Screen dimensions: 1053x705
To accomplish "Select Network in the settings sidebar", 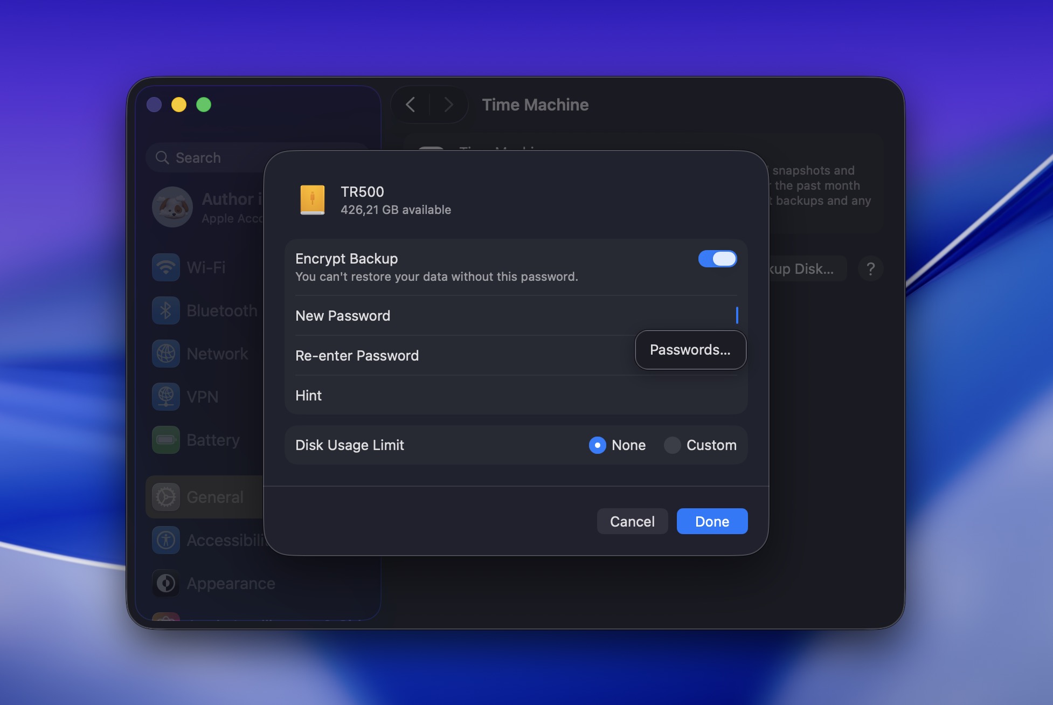I will pyautogui.click(x=205, y=354).
